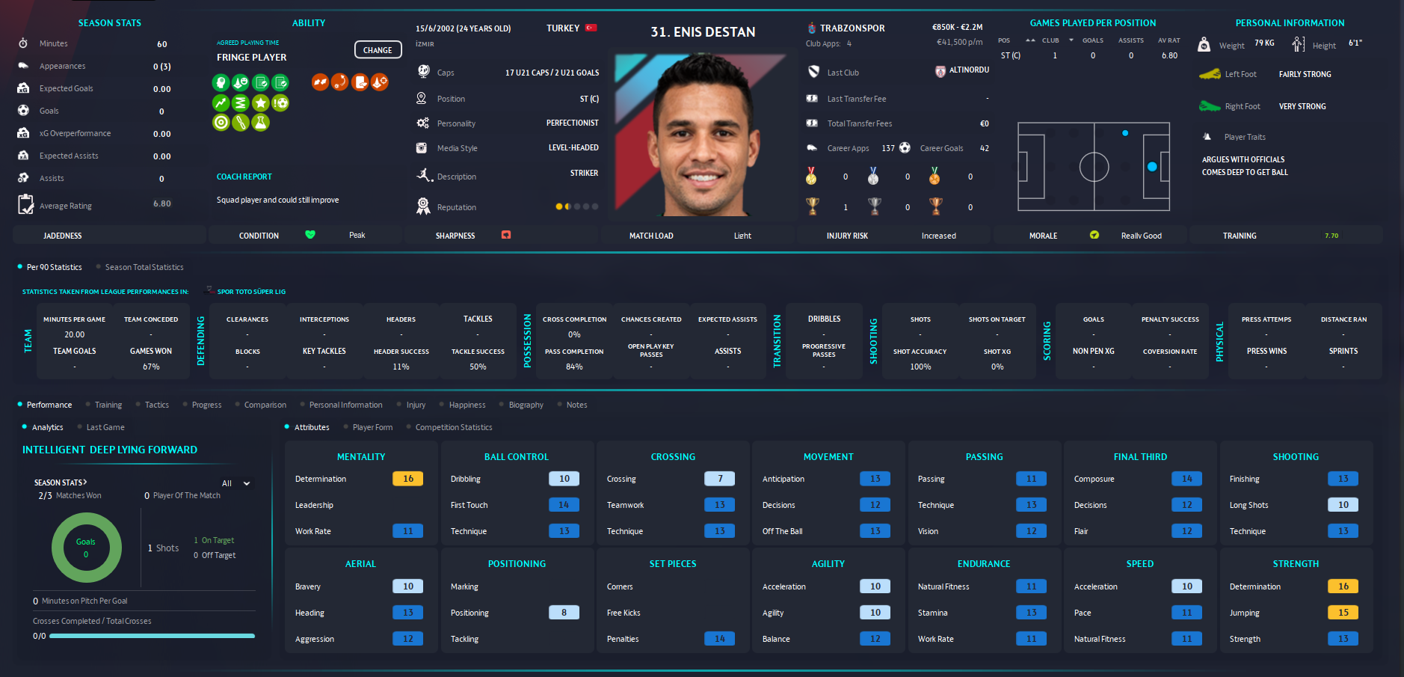Click the Turkey flag icon

click(591, 28)
